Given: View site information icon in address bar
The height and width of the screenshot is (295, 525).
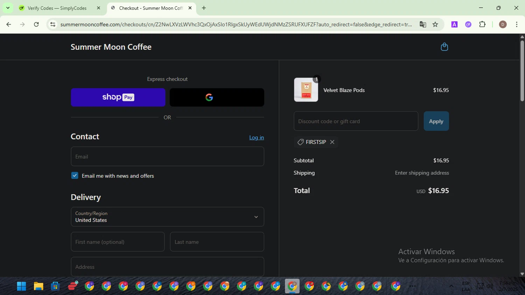Looking at the screenshot, I should 53,24.
